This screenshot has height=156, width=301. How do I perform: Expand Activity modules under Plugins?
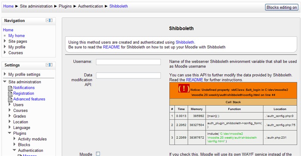pos(15,139)
